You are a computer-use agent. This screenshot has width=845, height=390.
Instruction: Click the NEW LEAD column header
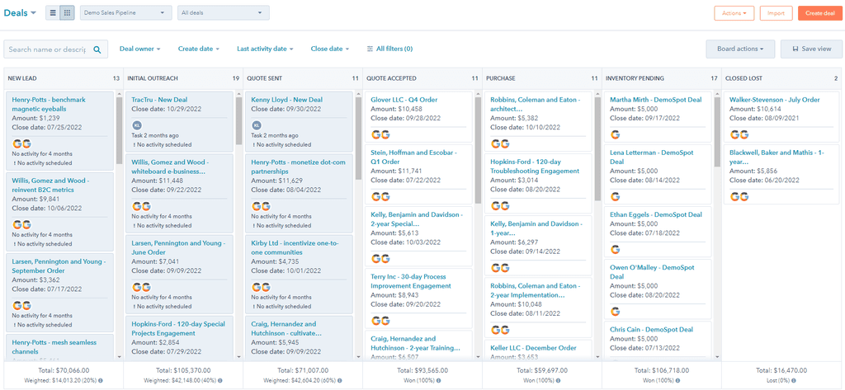[63, 78]
